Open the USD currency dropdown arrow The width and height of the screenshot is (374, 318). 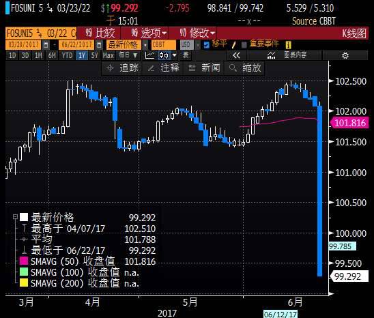click(x=197, y=45)
